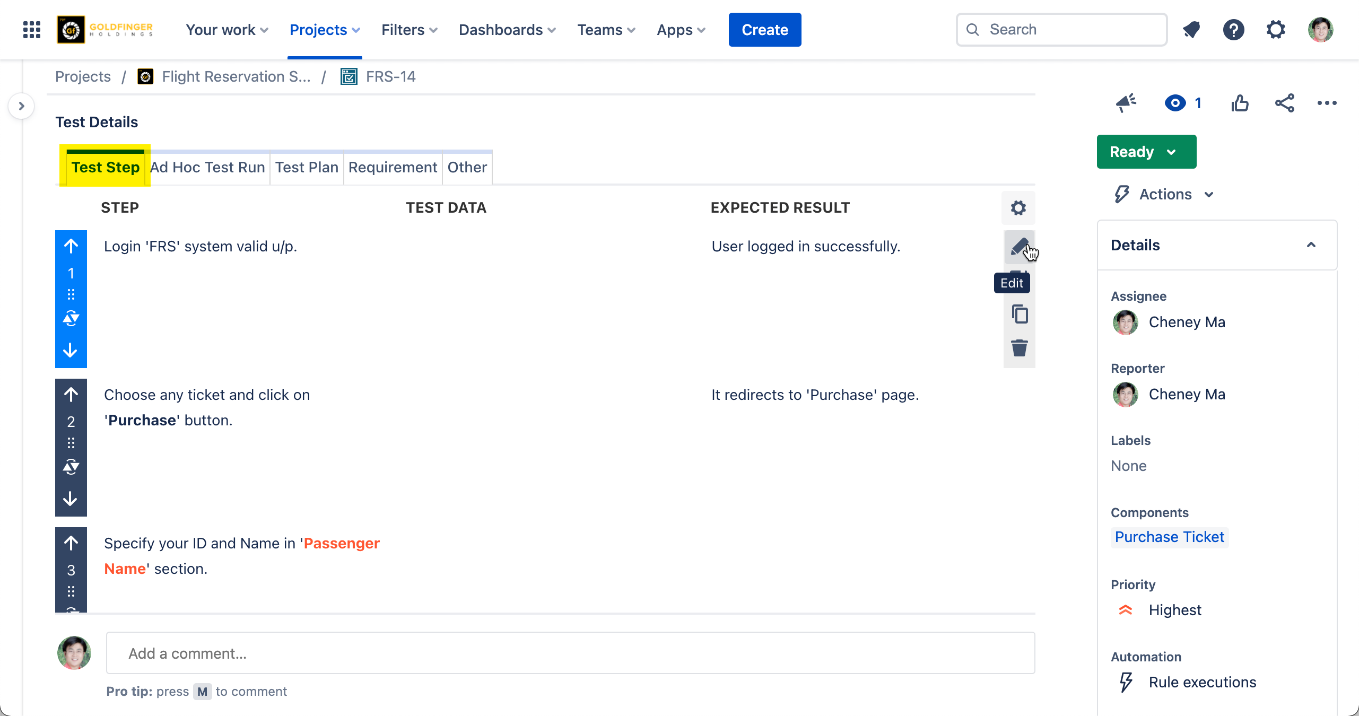Image resolution: width=1359 pixels, height=716 pixels.
Task: Move step 1 down with arrow
Action: [x=71, y=351]
